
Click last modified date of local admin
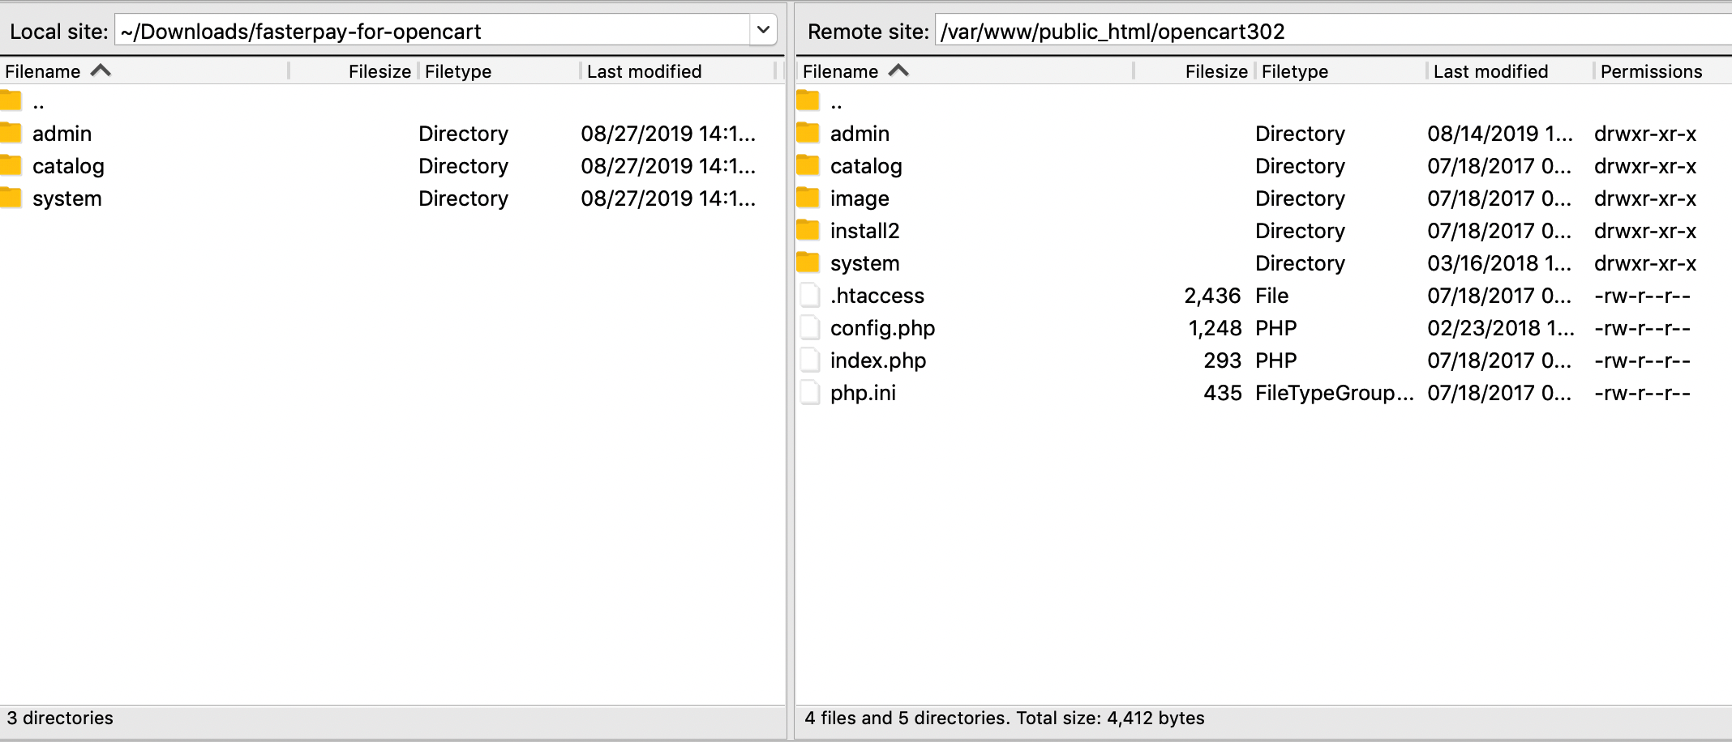(x=668, y=134)
